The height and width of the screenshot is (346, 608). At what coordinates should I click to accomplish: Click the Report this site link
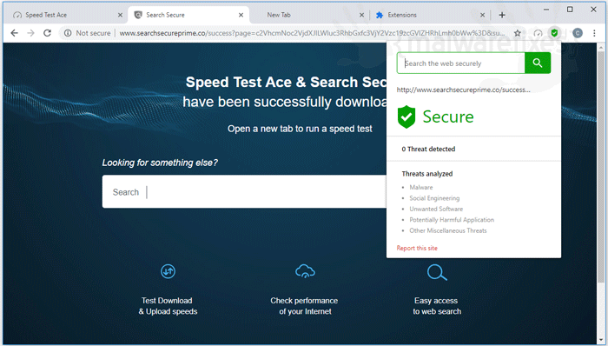pos(417,248)
